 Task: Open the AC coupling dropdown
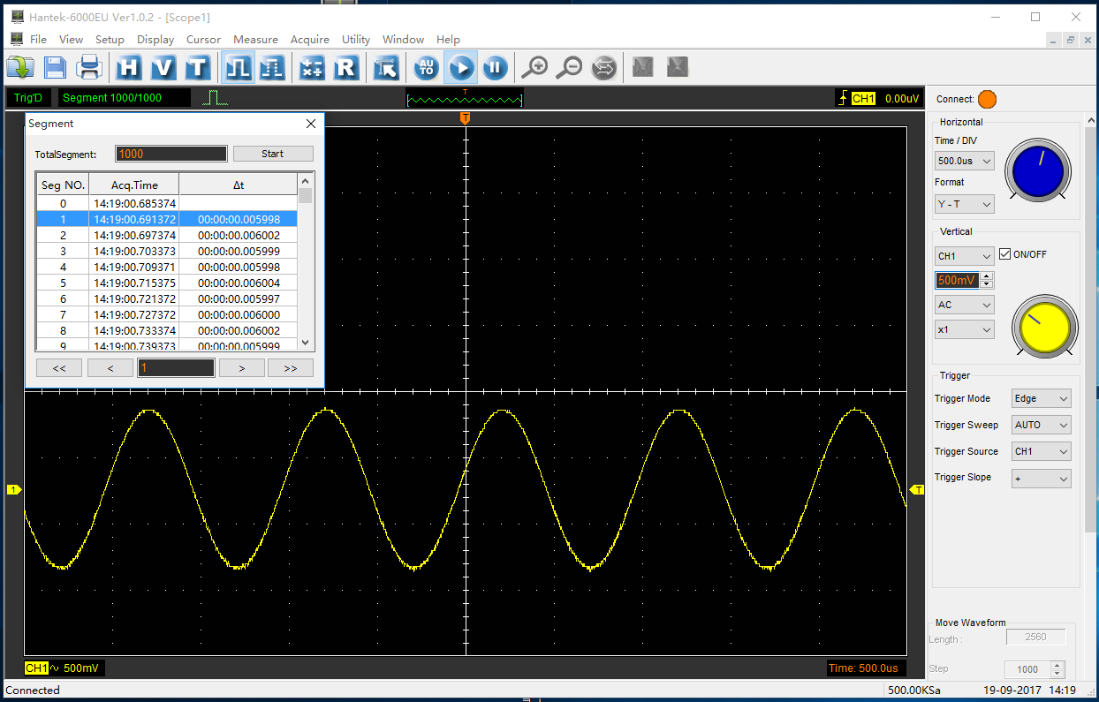pyautogui.click(x=964, y=305)
